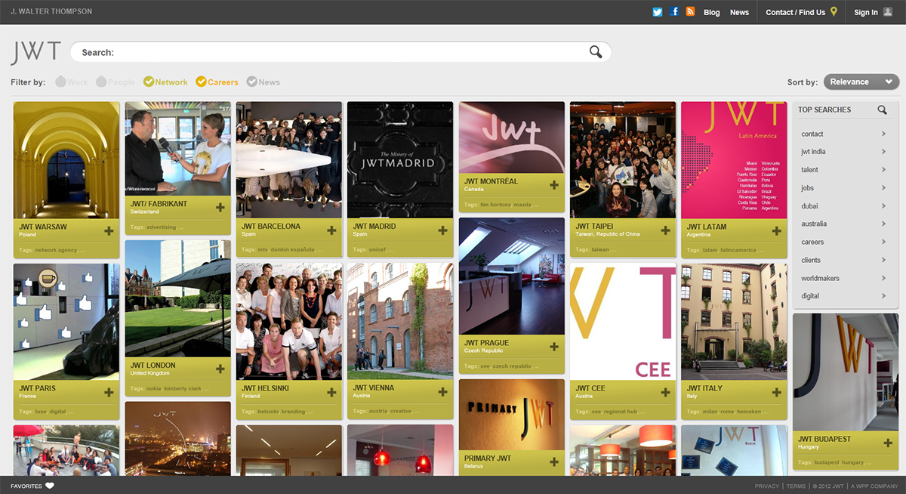
Task: Click the JWT logo
Action: click(x=35, y=53)
